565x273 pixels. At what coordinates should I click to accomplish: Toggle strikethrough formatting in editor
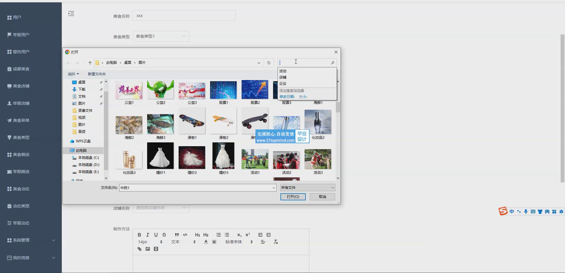(164, 235)
